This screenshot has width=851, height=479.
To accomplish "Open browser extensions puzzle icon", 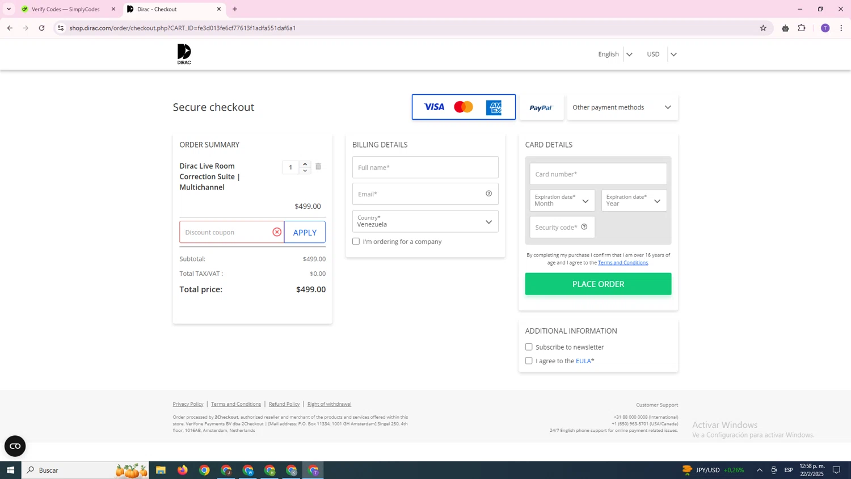I will pos(802,28).
